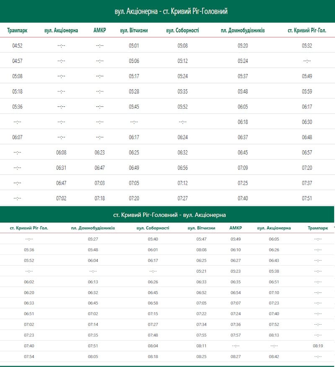Select the 04:57 Трампарк departure cell
This screenshot has width=335, height=367.
click(17, 61)
